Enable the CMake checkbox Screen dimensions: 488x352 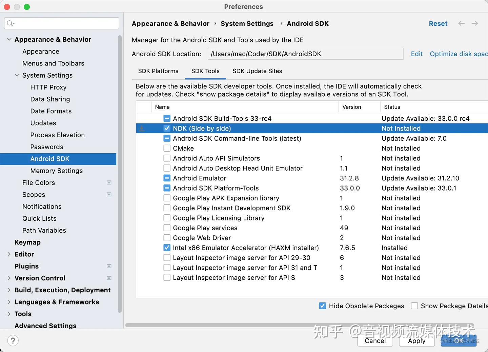(167, 149)
